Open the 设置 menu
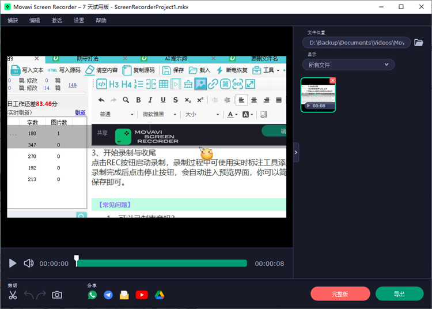Image resolution: width=432 pixels, height=309 pixels. coord(79,20)
